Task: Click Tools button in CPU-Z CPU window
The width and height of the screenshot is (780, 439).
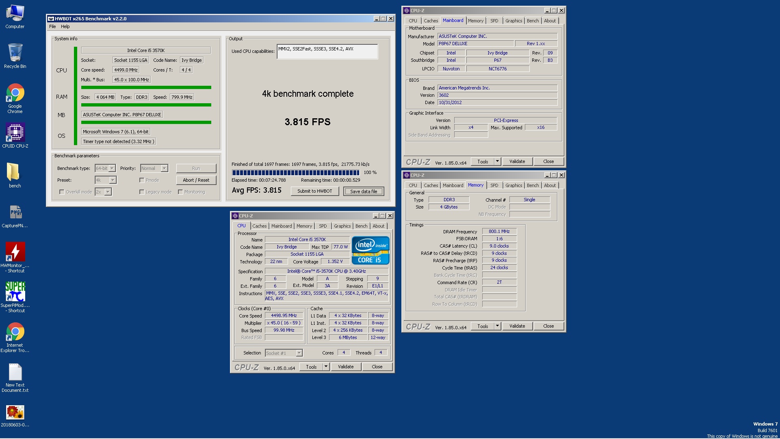Action: 311,367
